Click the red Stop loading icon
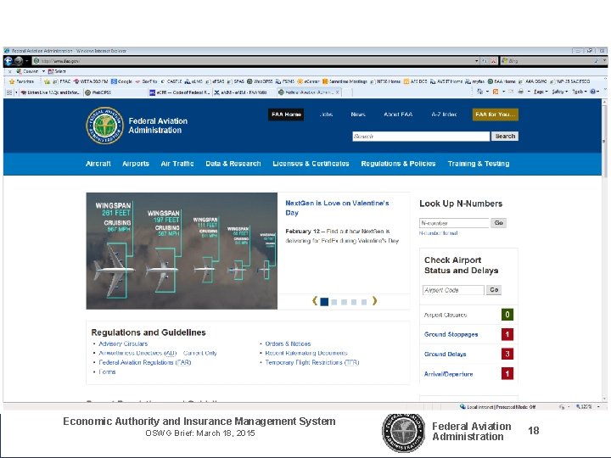611x458 pixels. click(x=494, y=61)
